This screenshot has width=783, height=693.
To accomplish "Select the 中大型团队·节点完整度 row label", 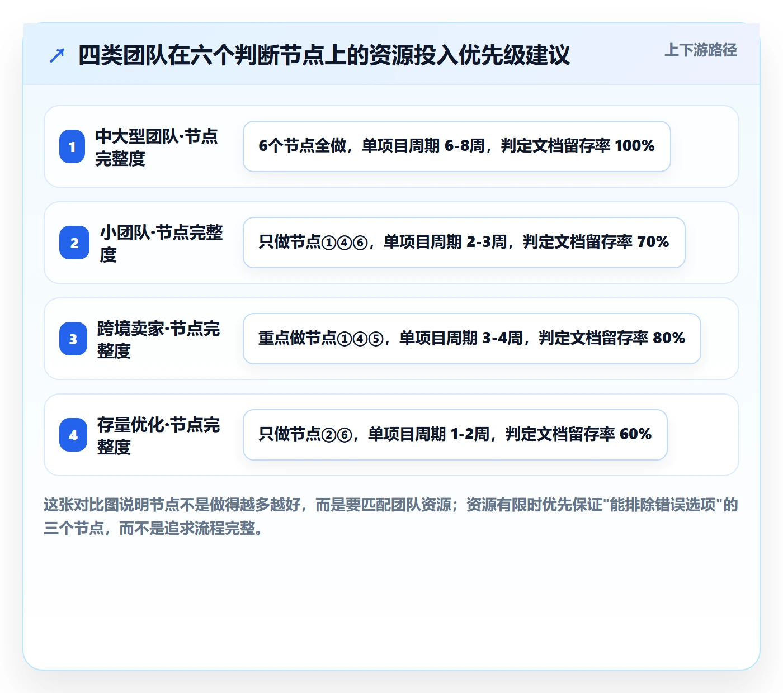I will tap(157, 147).
